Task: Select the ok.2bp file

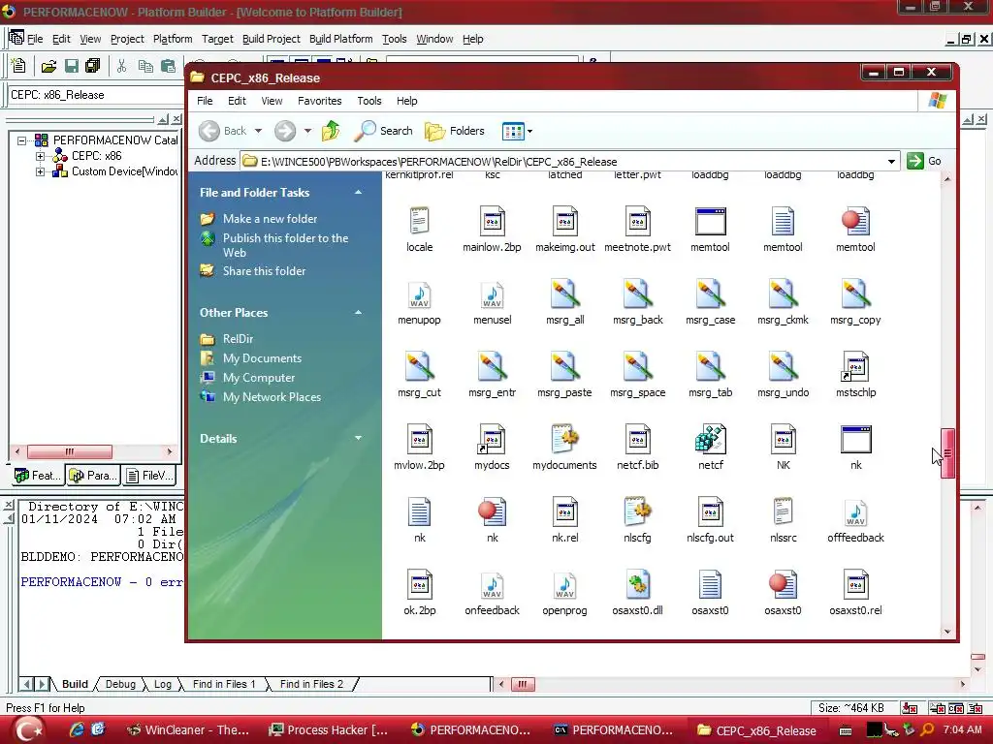Action: click(x=419, y=584)
